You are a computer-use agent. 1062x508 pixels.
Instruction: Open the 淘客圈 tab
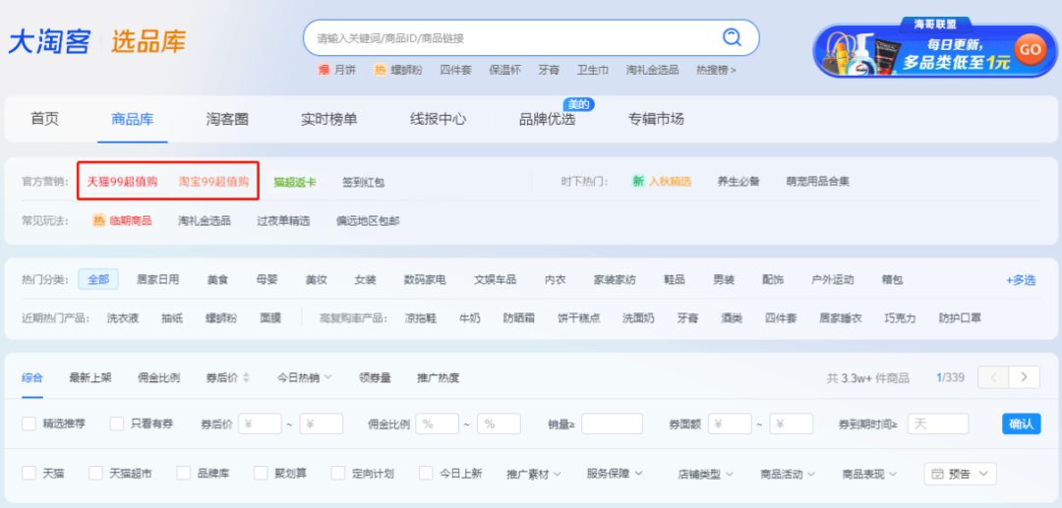(227, 119)
